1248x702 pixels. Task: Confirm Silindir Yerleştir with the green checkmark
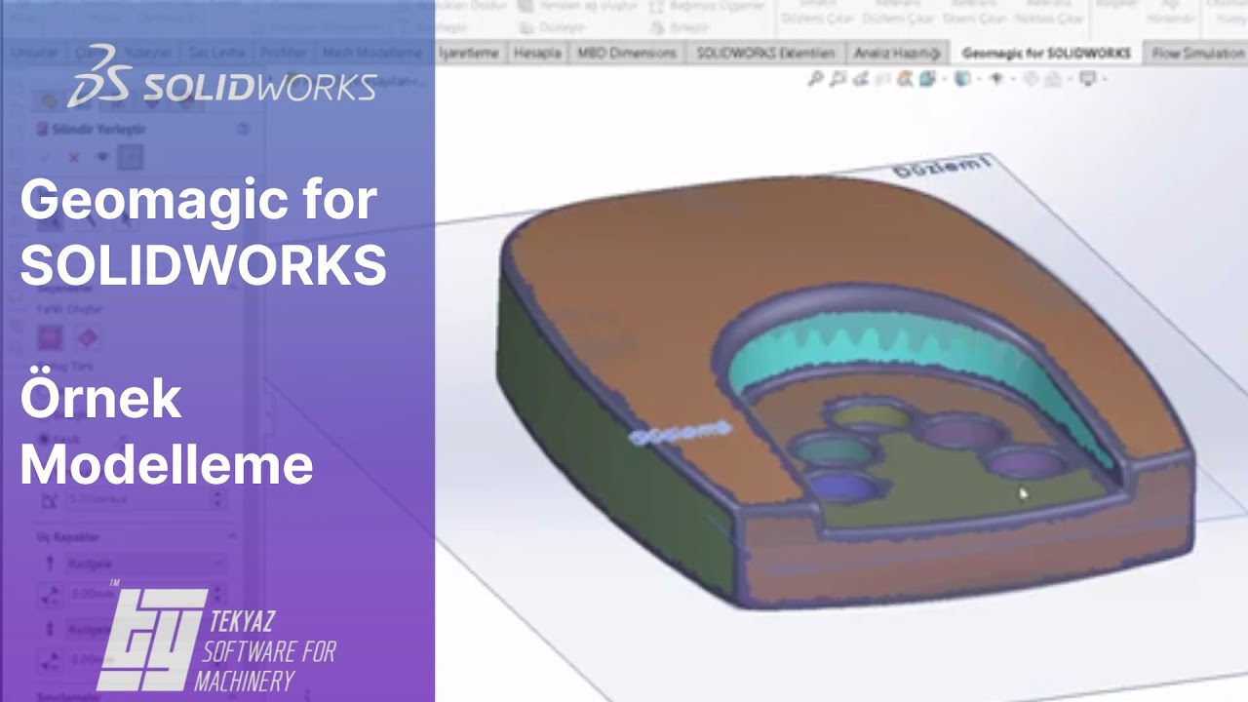tap(44, 155)
